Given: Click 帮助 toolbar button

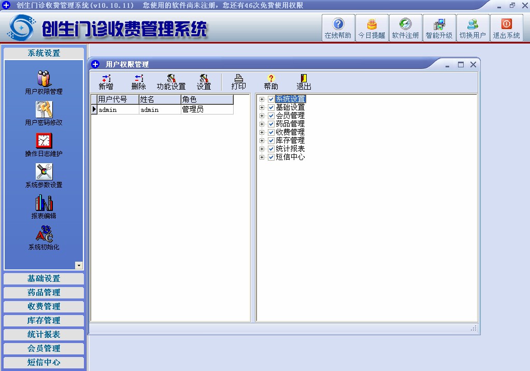Looking at the screenshot, I should 271,82.
